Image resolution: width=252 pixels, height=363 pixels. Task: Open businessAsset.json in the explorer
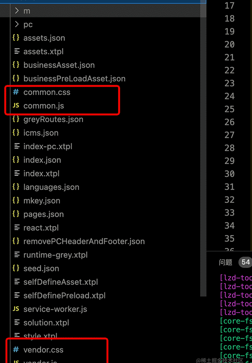(x=59, y=65)
